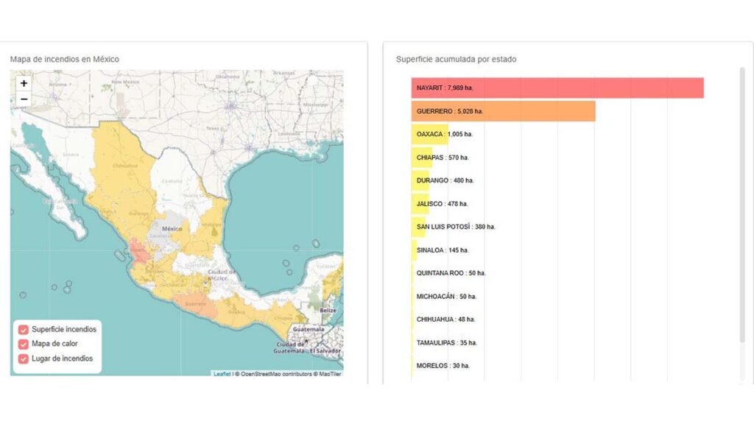Select the NAYARIT 7,989 ha. bar

557,88
